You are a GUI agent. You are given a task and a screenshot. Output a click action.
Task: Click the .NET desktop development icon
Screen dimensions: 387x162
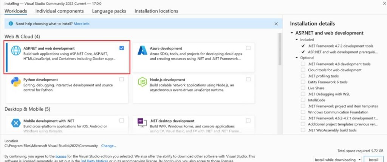point(141,122)
